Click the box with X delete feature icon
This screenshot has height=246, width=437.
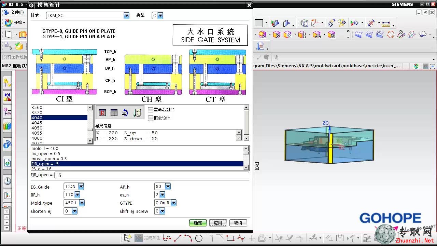[x=277, y=35]
